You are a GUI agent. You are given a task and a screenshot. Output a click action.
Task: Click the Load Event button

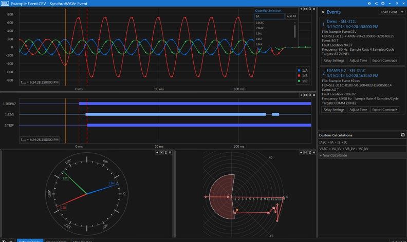click(x=388, y=12)
